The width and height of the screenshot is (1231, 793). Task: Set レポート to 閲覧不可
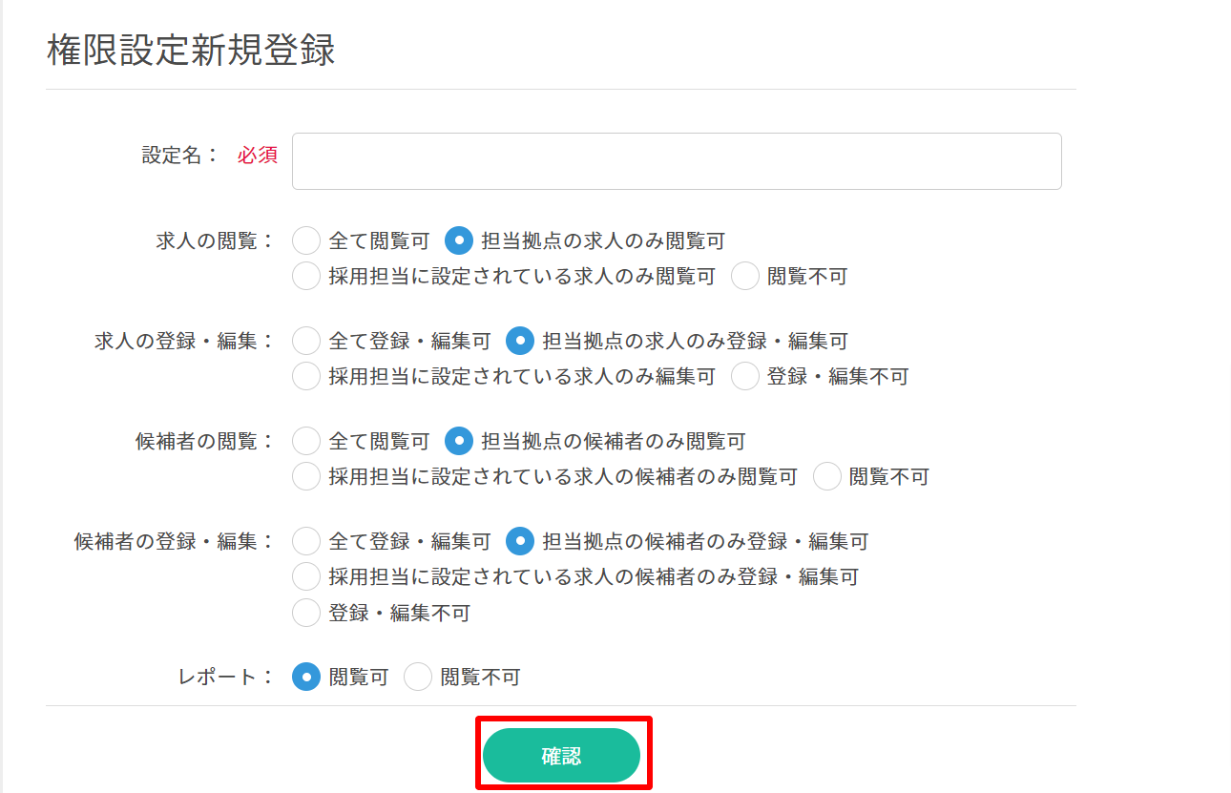[418, 678]
